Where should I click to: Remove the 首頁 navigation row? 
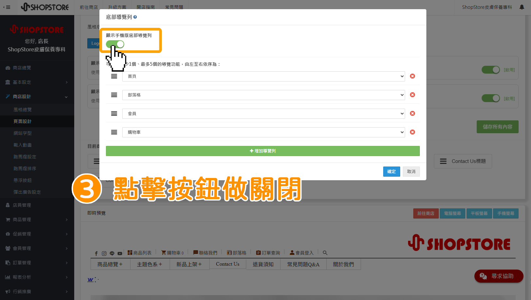click(x=413, y=76)
